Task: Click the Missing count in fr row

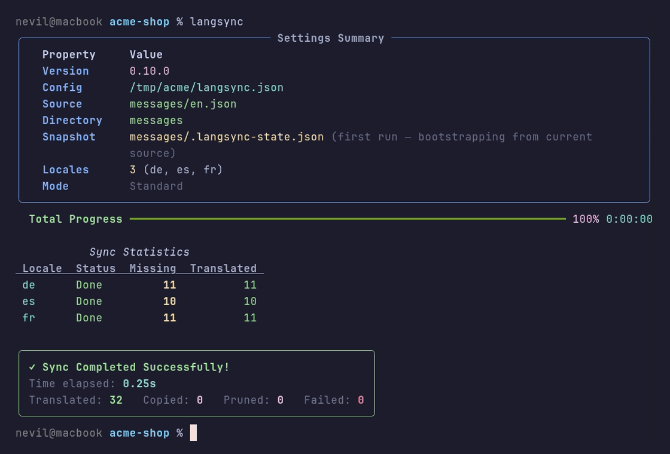Action: point(170,317)
